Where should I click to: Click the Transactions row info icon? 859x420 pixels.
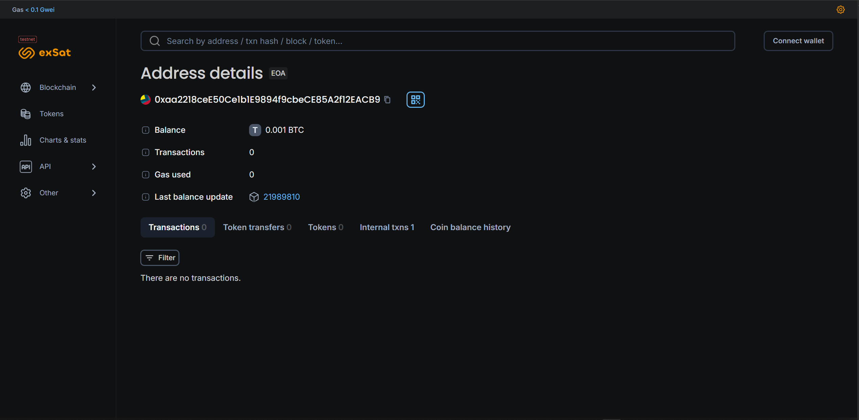click(x=146, y=152)
